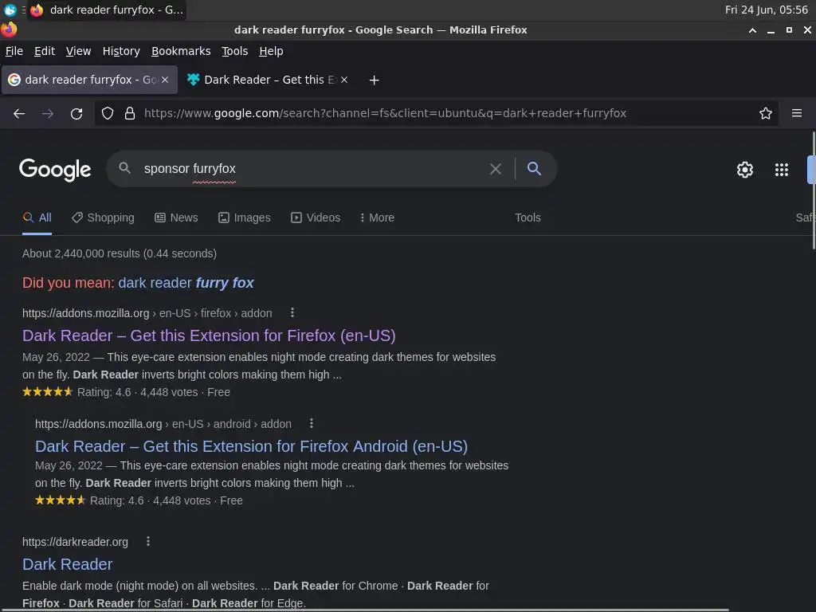
Task: Expand the More search categories dropdown
Action: (377, 218)
